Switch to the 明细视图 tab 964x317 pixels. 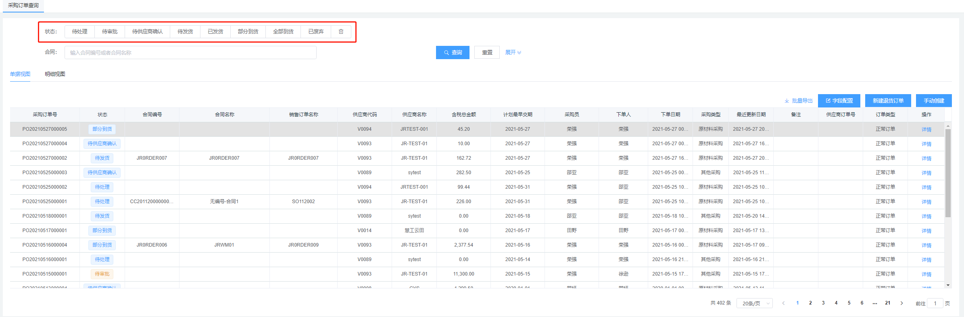[55, 74]
